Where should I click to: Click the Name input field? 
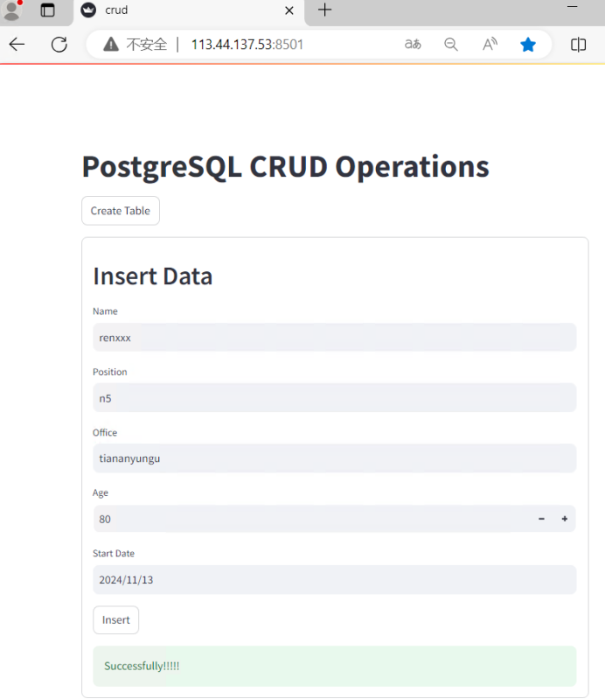click(x=334, y=337)
